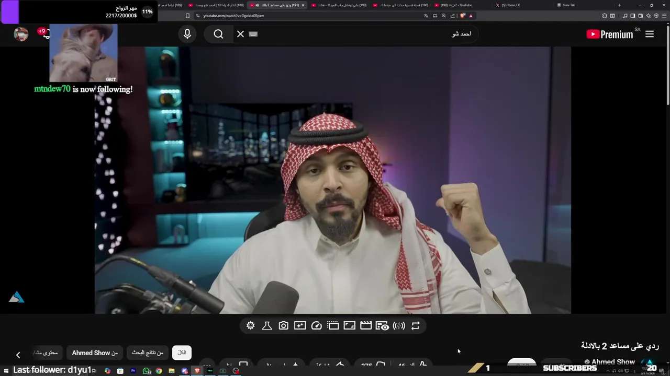The width and height of the screenshot is (670, 376).
Task: Show more chips with the arrow
Action: click(x=18, y=355)
